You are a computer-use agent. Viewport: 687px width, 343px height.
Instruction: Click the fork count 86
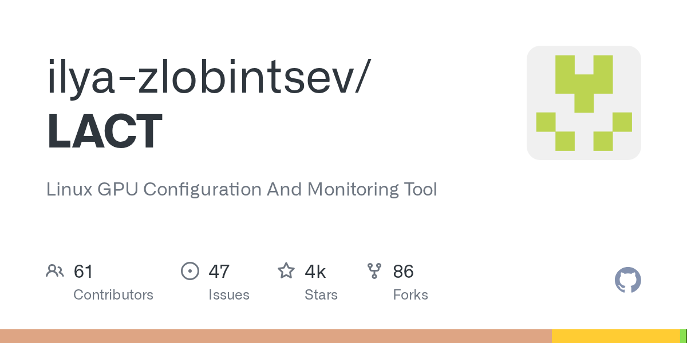pyautogui.click(x=403, y=272)
